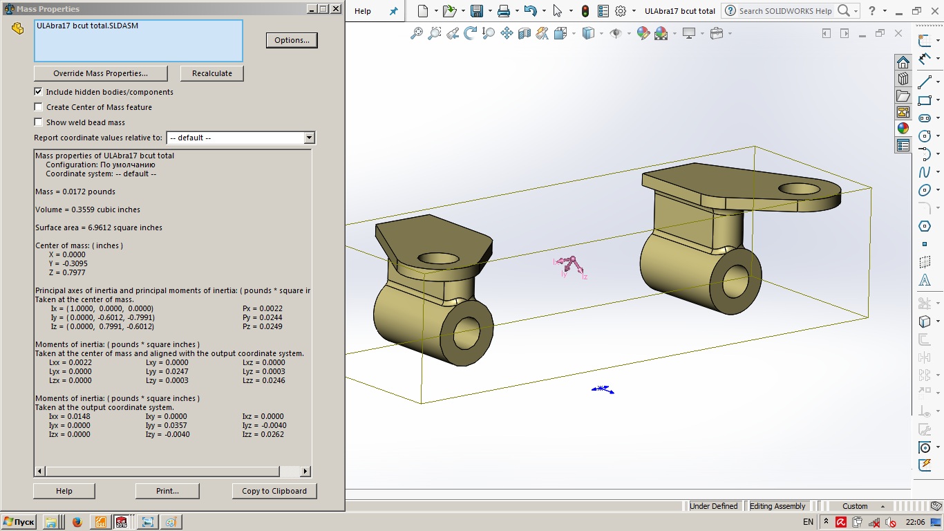
Task: Open the Help menu
Action: tap(362, 11)
